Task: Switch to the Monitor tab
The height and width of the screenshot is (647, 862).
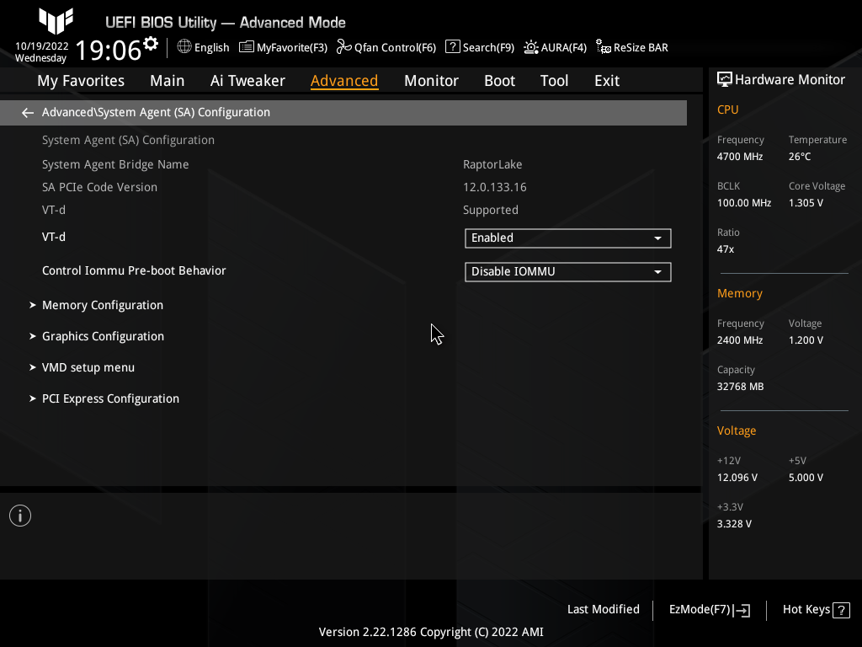Action: [431, 80]
